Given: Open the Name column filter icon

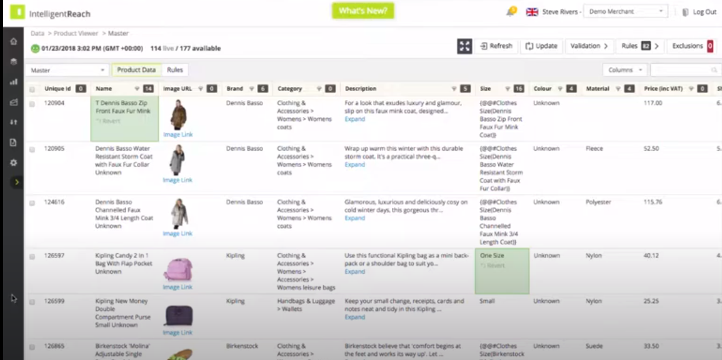Looking at the screenshot, I should [x=137, y=89].
